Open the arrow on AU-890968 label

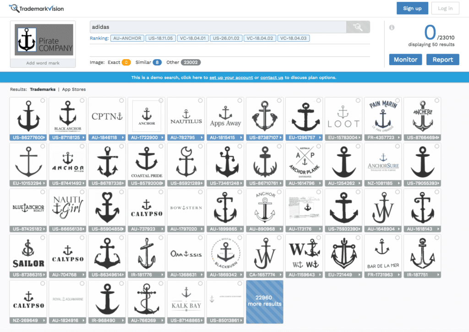click(x=281, y=229)
